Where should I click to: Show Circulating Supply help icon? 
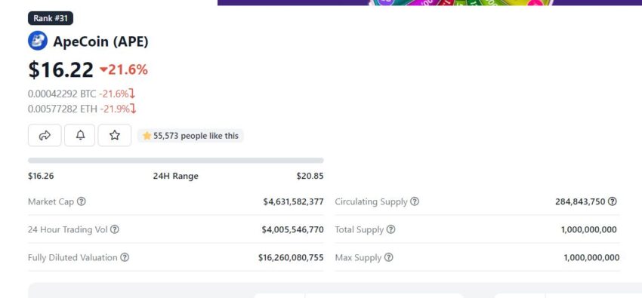(415, 201)
